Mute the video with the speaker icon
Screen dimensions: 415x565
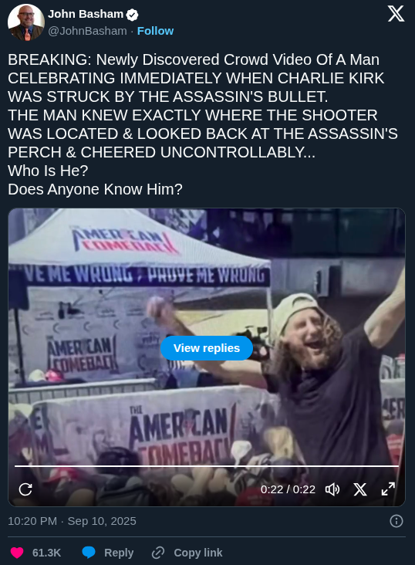332,489
